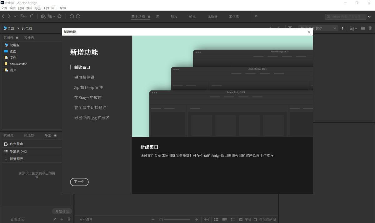Screen dimensions: 375x223
Task: Open the 工具 menu
Action: click(46, 8)
